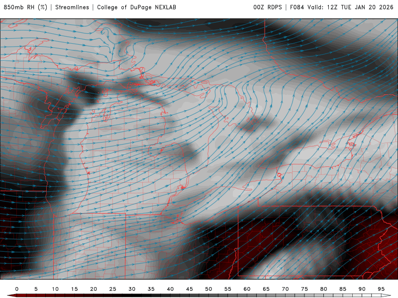The image size is (398, 298).
Task: Click the "90" legend number
Action: [362, 289]
